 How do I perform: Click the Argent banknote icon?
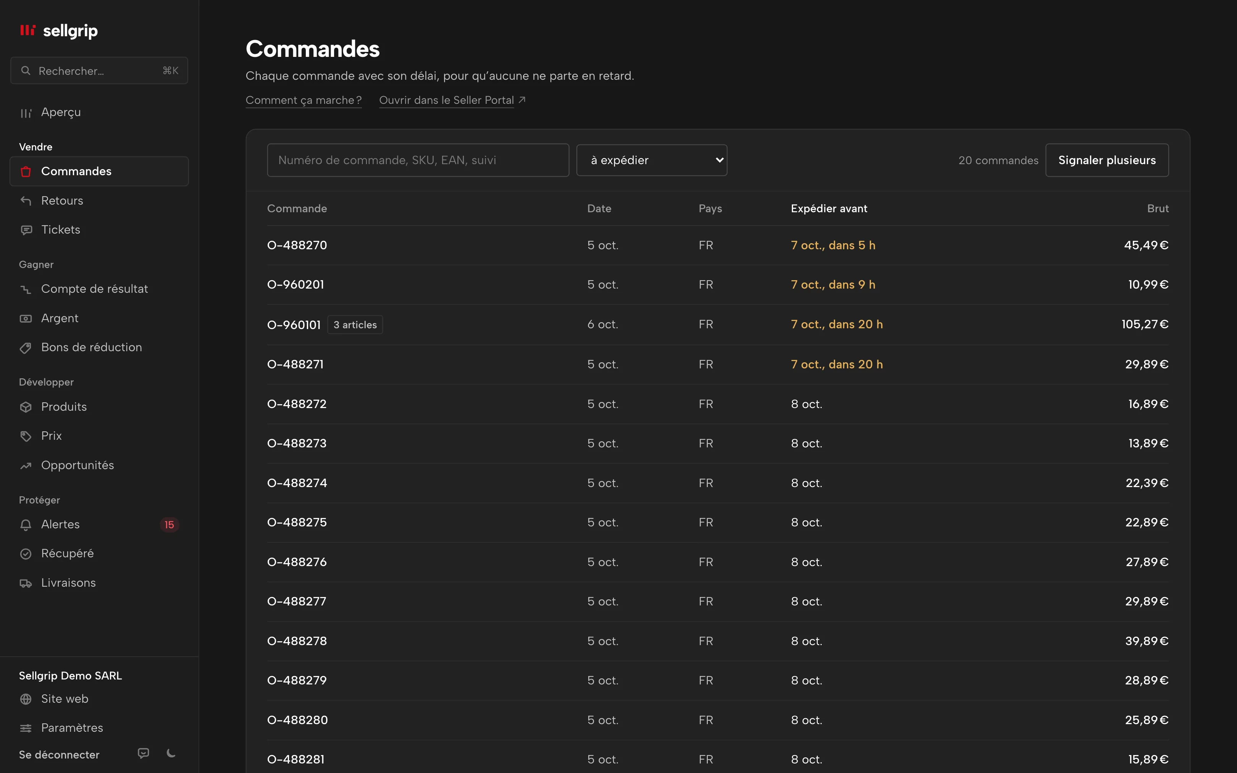tap(26, 318)
